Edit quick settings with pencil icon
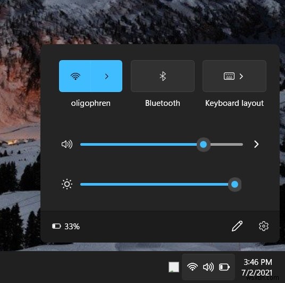The height and width of the screenshot is (283, 285). (237, 226)
